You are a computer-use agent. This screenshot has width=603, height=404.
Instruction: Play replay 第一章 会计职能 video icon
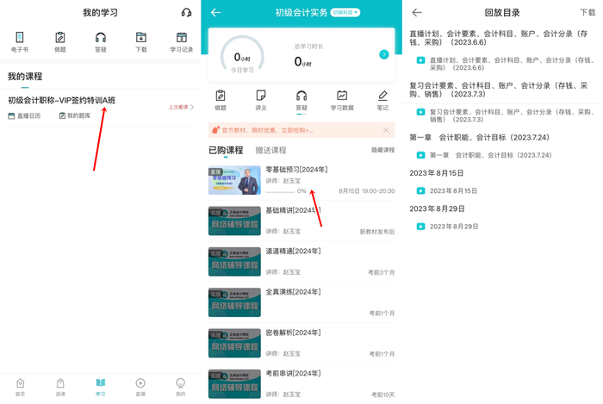coord(420,155)
